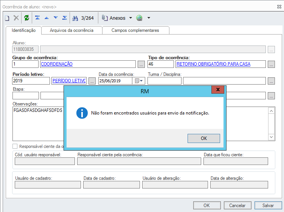This screenshot has height=212, width=284.
Task: Click Usuário de cadastro field
Action: [48, 185]
